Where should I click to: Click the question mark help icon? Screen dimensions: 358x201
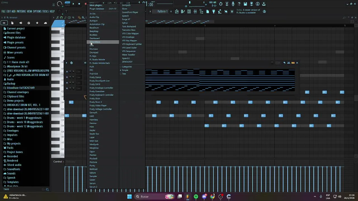tap(239, 4)
